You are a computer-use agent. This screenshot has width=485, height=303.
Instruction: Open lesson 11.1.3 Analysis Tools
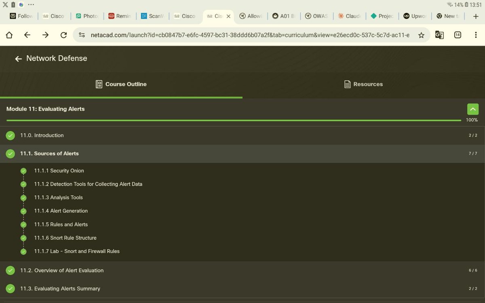[58, 198]
